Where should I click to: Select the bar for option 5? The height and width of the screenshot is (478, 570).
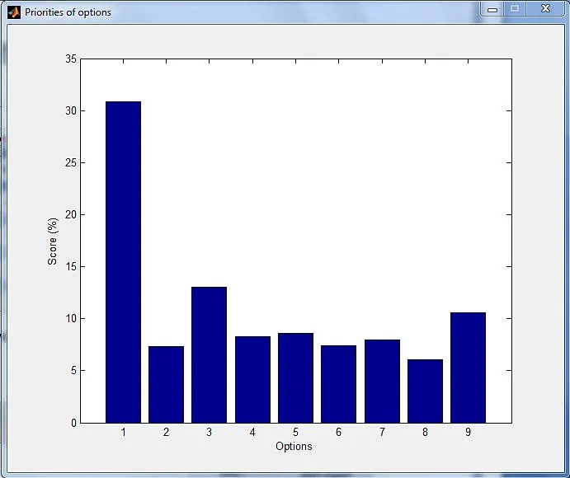295,378
